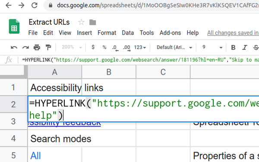Redo the last action
Screen dimensions: 259x162
(25, 48)
